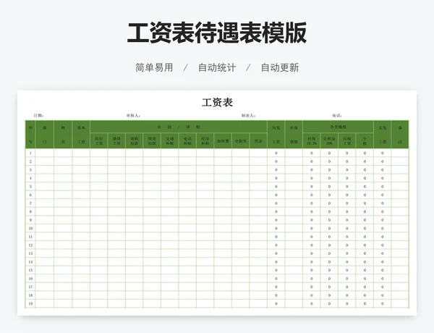The width and height of the screenshot is (434, 333).
Task: Click row number 18 in 序号 column
Action: click(30, 295)
